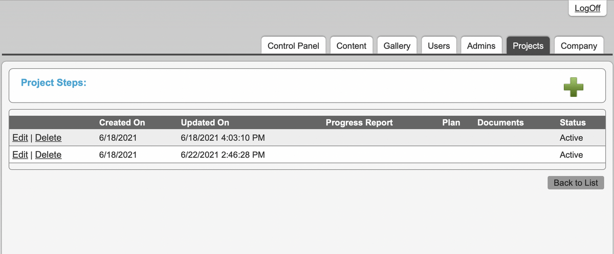Click the Updated On column header
This screenshot has width=614, height=254.
pos(205,122)
